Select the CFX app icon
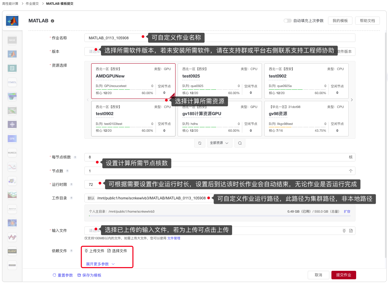Image resolution: width=388 pixels, height=283 pixels. [x=12, y=138]
